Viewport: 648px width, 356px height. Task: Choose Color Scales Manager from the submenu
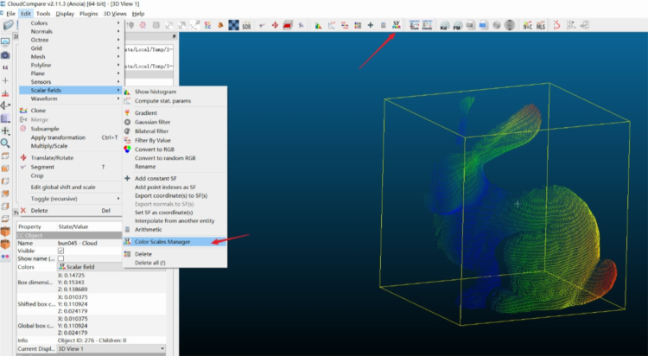pyautogui.click(x=175, y=242)
